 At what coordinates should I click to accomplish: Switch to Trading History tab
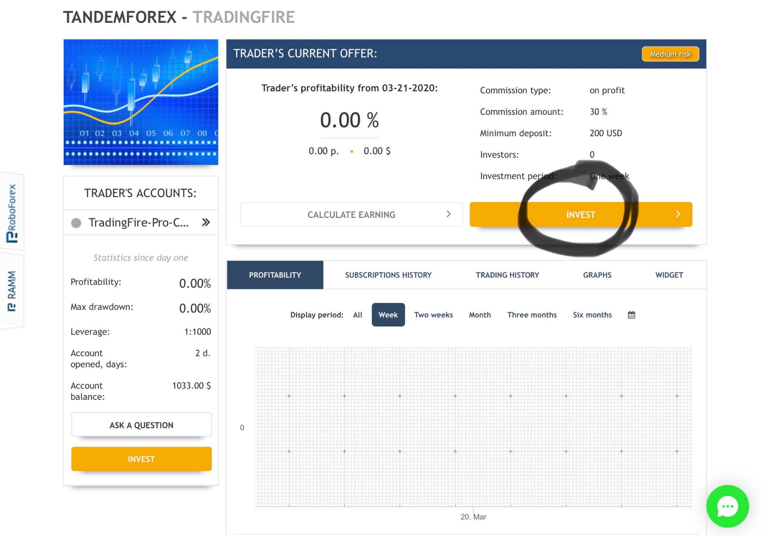(x=507, y=275)
